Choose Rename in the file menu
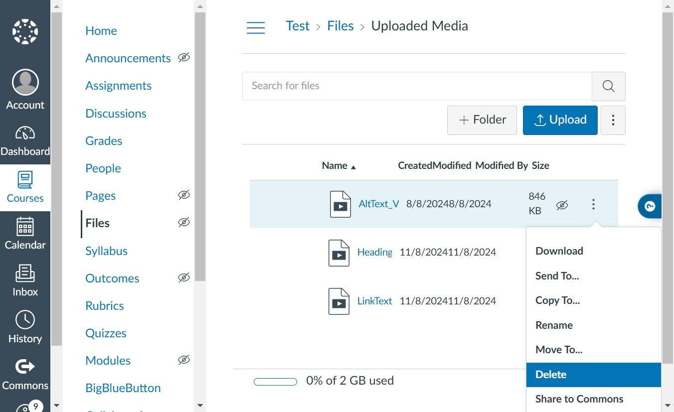Image resolution: width=674 pixels, height=412 pixels. pos(554,325)
